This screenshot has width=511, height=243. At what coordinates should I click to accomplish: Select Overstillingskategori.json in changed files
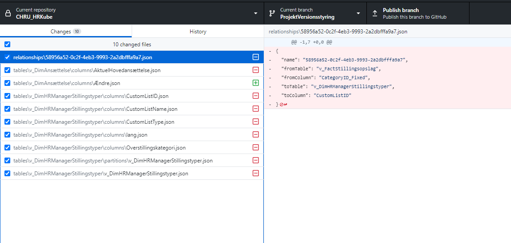click(x=132, y=147)
